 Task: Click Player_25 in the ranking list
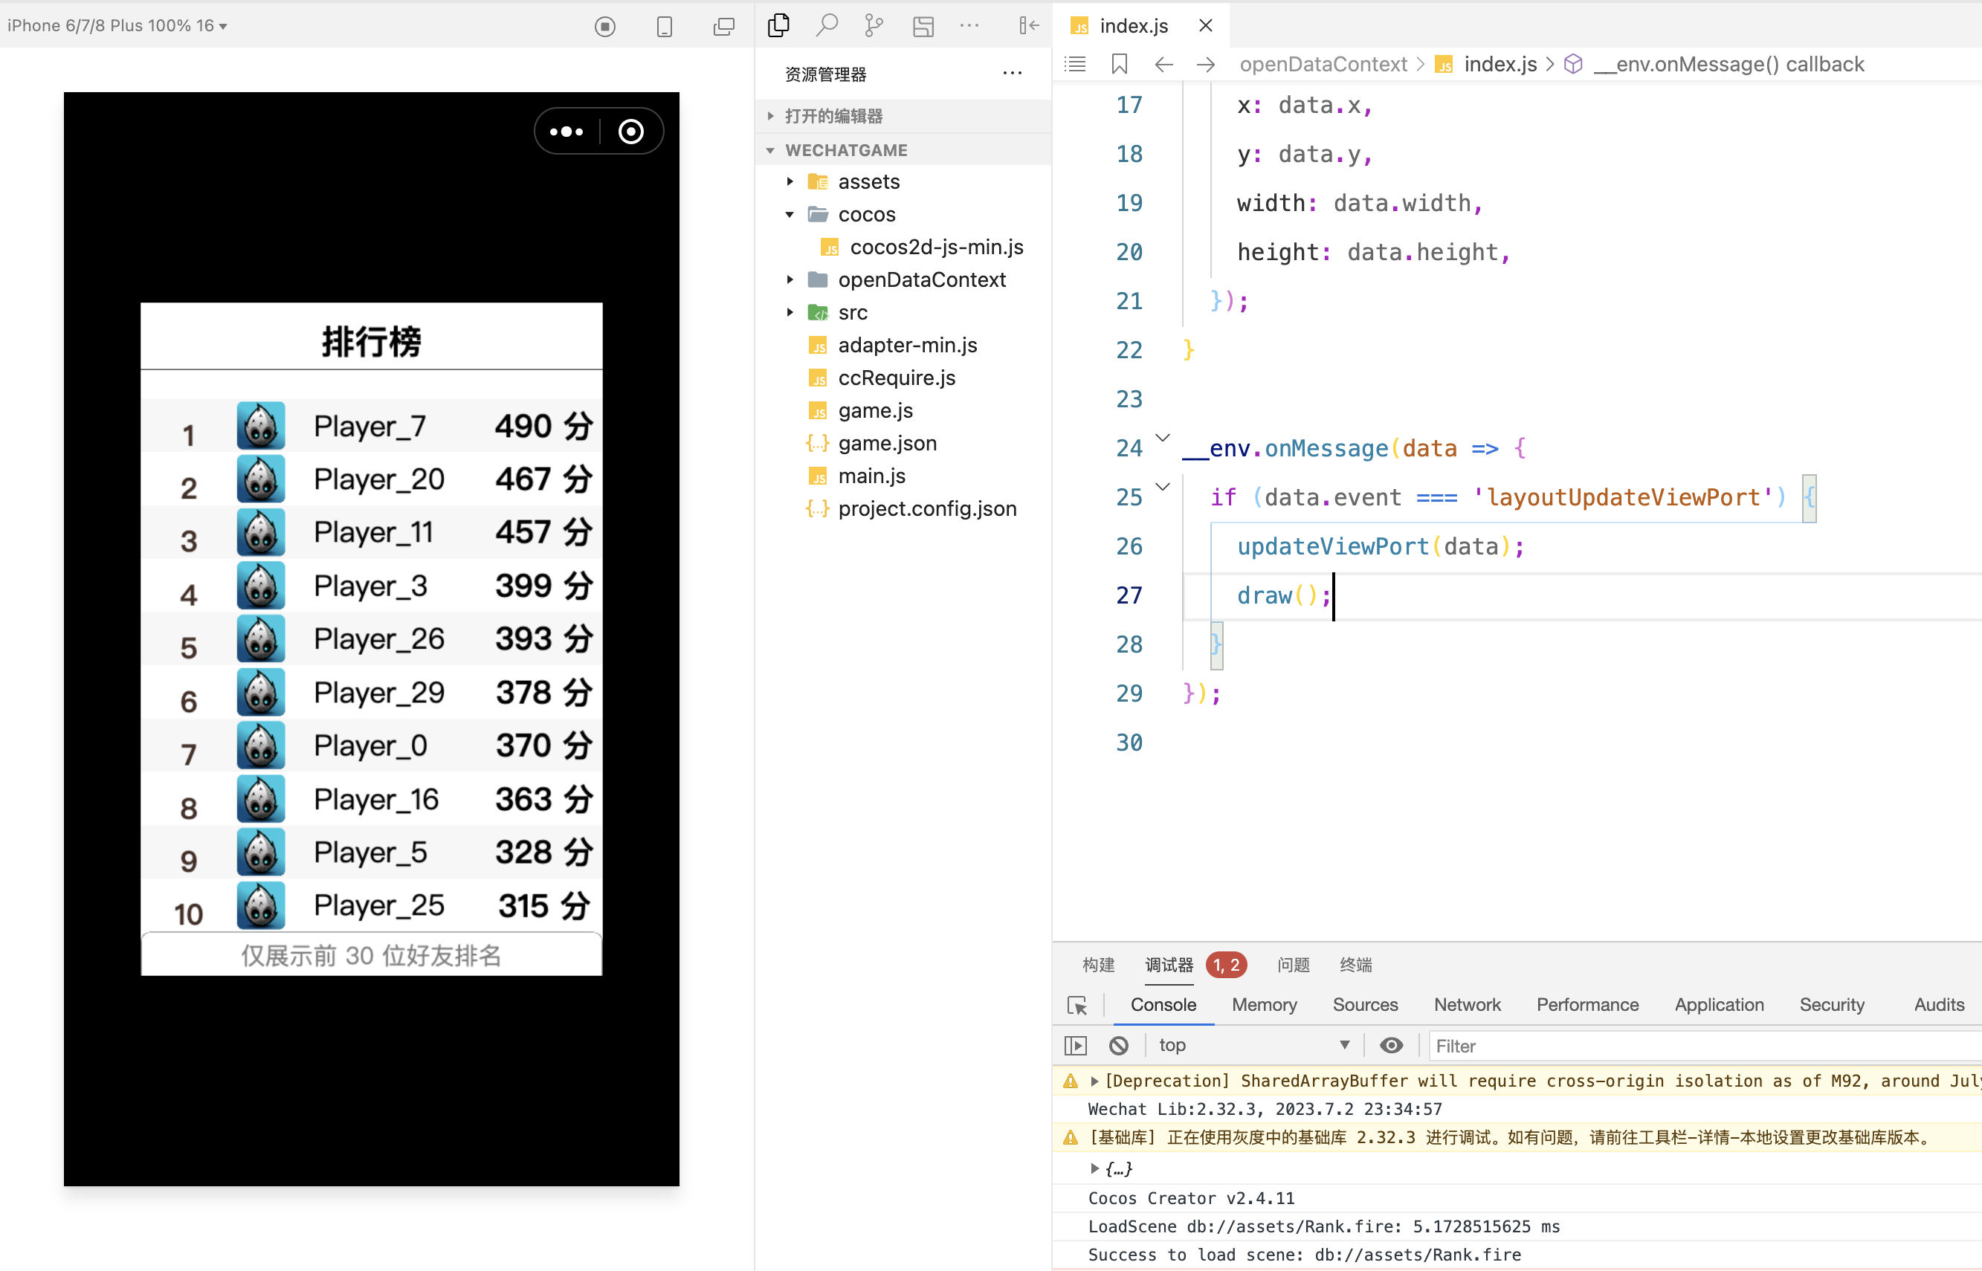(x=379, y=905)
